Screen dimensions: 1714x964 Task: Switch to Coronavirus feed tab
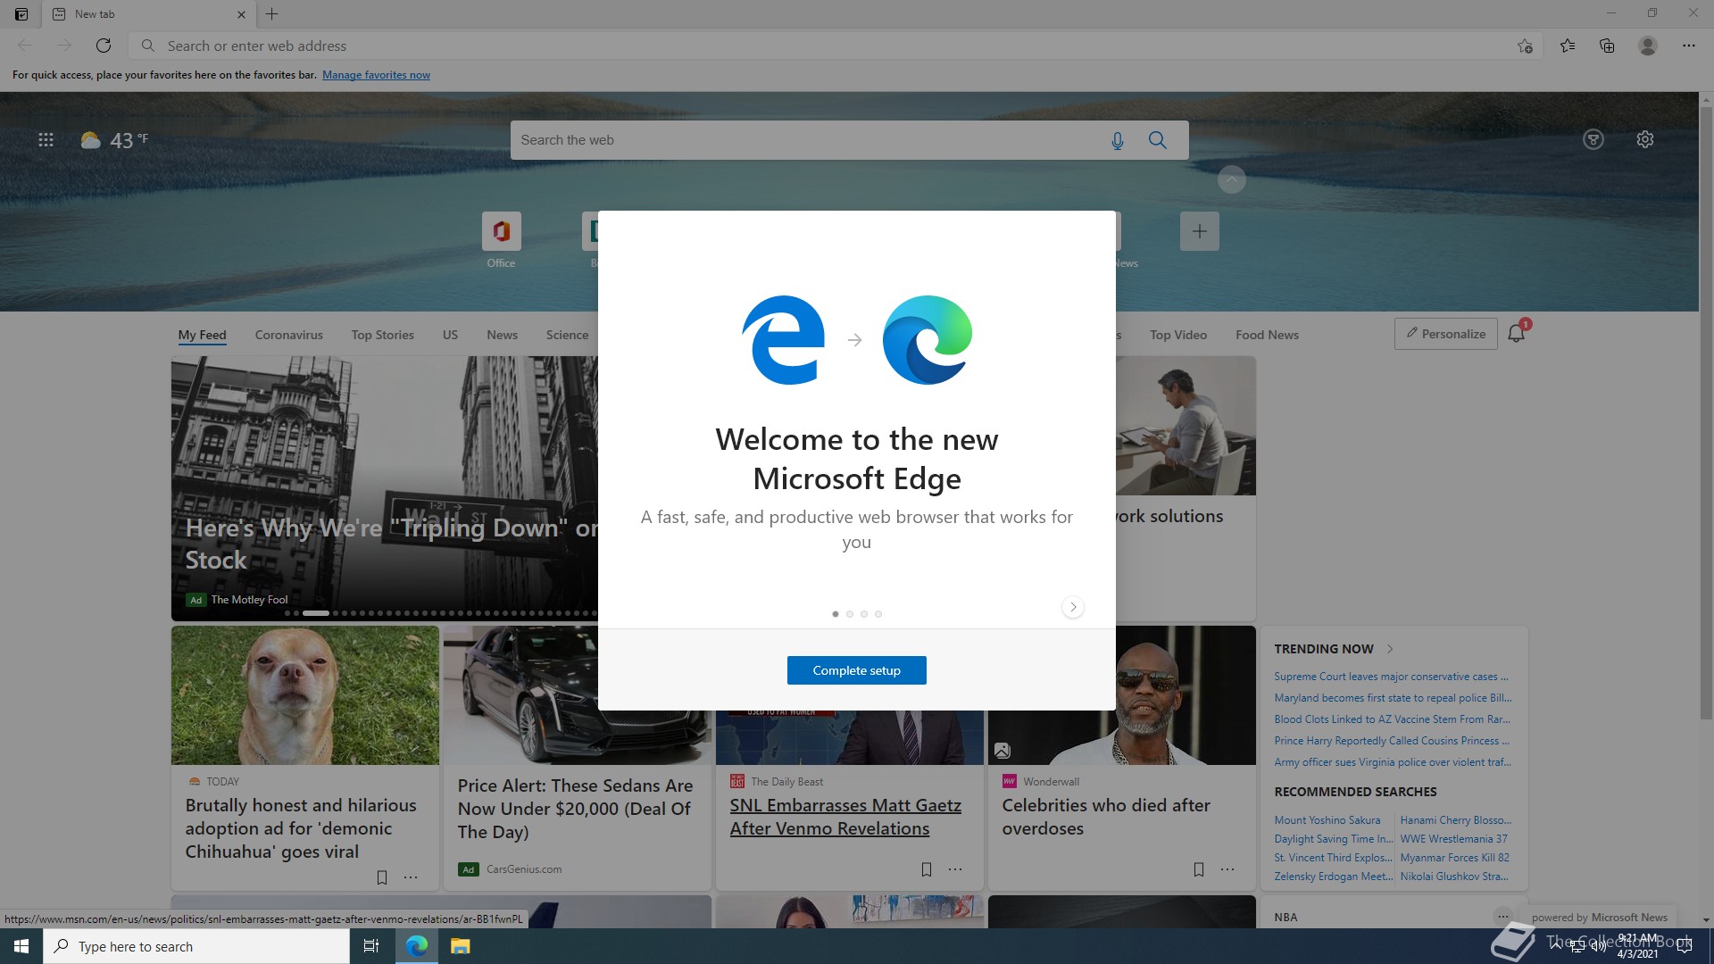point(288,335)
